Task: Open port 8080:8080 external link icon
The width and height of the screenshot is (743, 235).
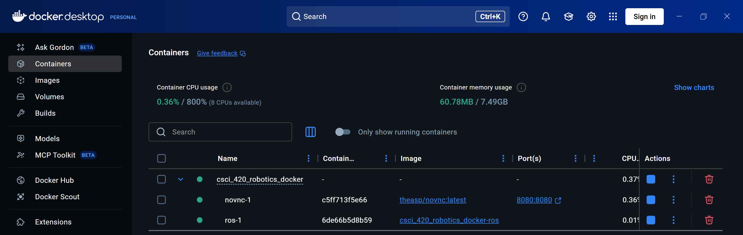Action: coord(558,200)
